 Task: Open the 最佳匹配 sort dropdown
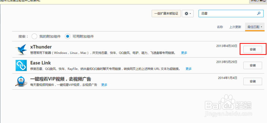254,27
